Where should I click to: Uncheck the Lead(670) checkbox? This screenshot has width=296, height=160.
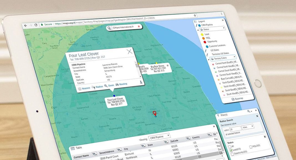[231, 150]
